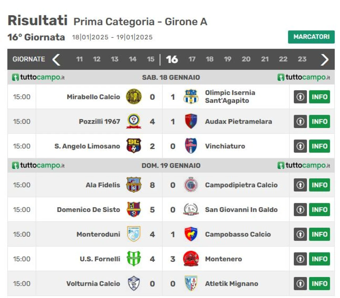Click the Campobasso Calcio team crest

coord(191,234)
